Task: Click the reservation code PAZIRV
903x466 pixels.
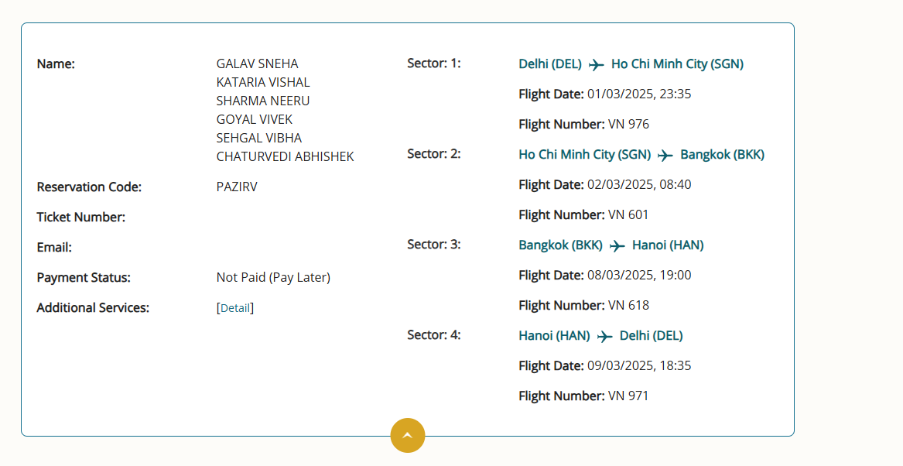Action: coord(237,187)
